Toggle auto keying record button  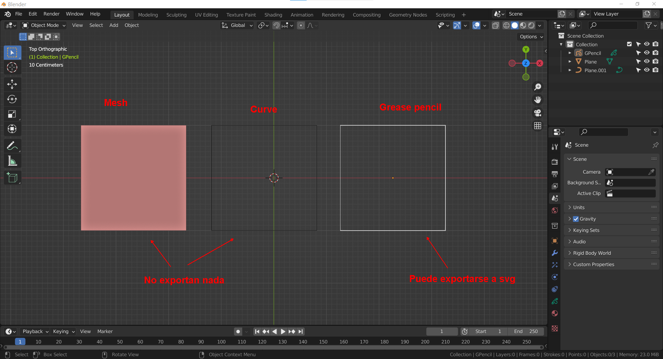coord(238,331)
